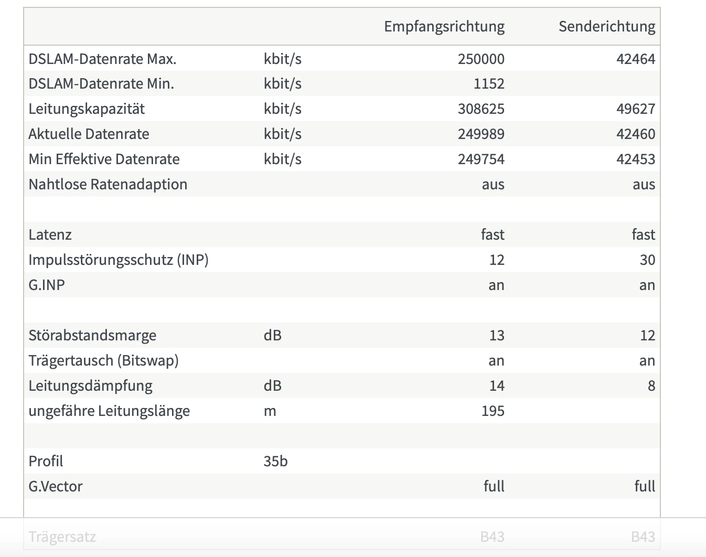
Task: Select the line length value 195
Action: [493, 411]
